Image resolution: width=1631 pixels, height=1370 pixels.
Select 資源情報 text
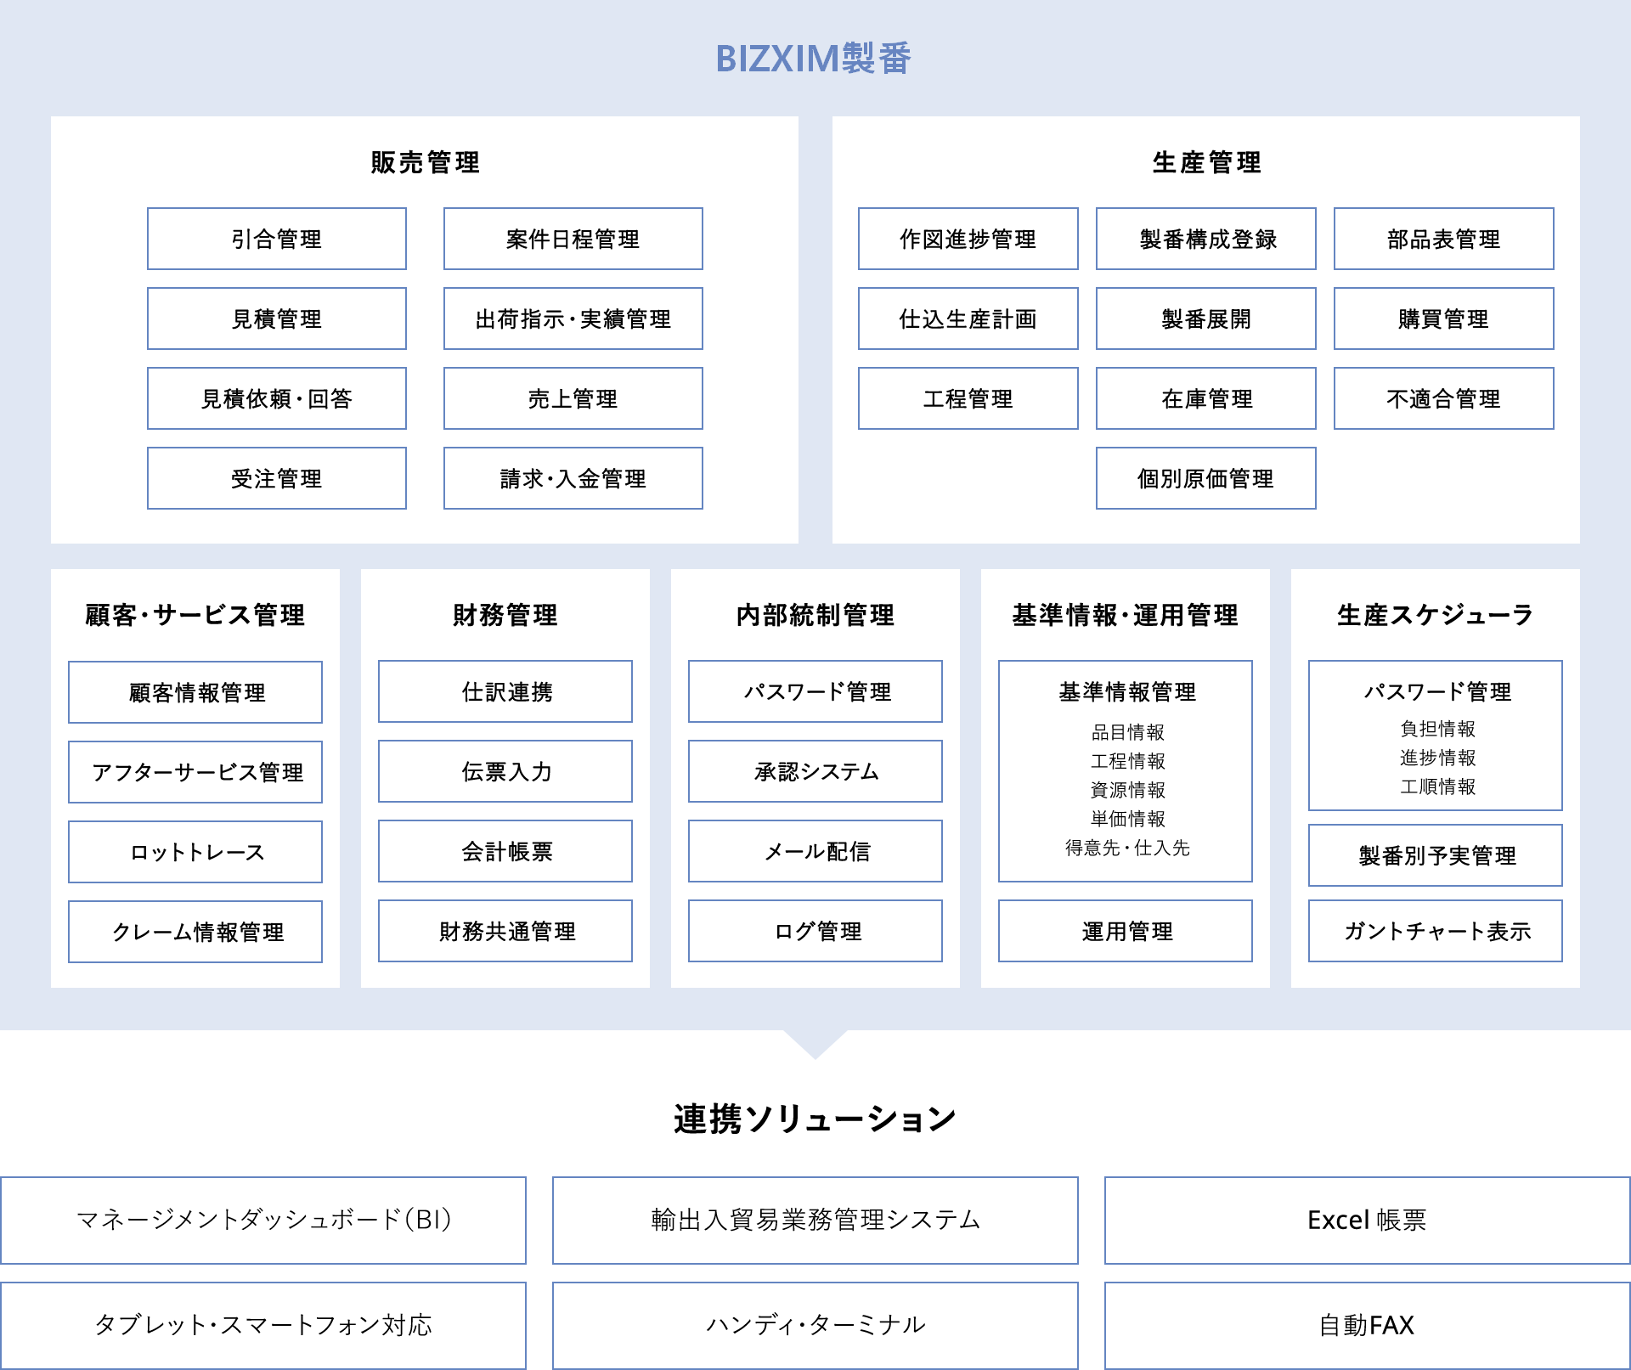click(1127, 789)
